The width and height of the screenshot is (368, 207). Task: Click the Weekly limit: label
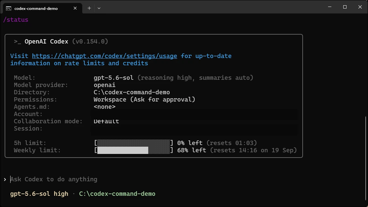tap(37, 150)
